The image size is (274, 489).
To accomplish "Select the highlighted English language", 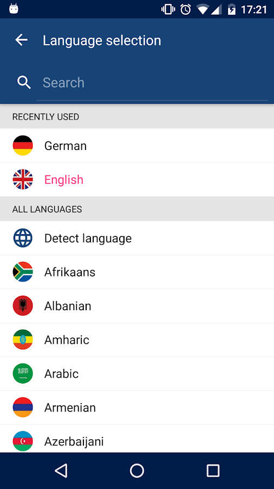I will pyautogui.click(x=137, y=180).
